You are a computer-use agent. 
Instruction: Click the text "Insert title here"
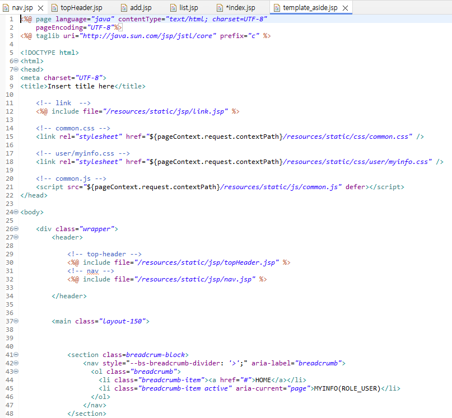click(x=81, y=86)
